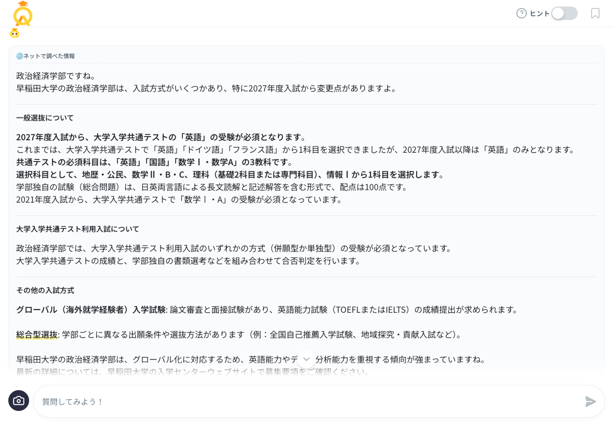
Task: Click the graduation-cap Q logo top left
Action: pos(22,14)
